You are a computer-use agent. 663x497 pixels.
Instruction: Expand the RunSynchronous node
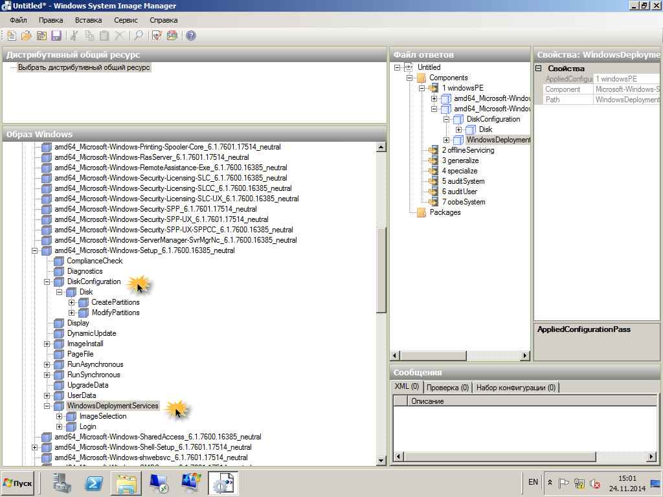[x=47, y=375]
